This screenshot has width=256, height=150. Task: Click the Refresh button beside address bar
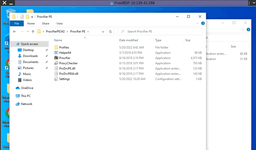110,31
